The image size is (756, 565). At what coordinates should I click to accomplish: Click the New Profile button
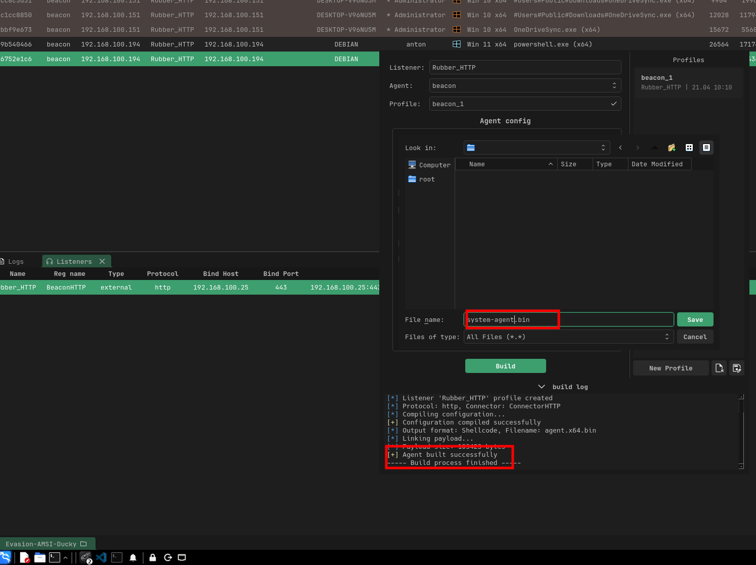[671, 368]
